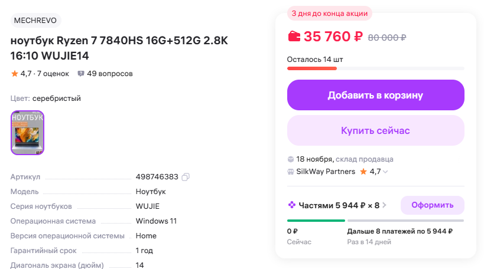The height and width of the screenshot is (269, 484).
Task: Expand Частями 5 944 ₽ × 8 arrow
Action: click(x=384, y=205)
